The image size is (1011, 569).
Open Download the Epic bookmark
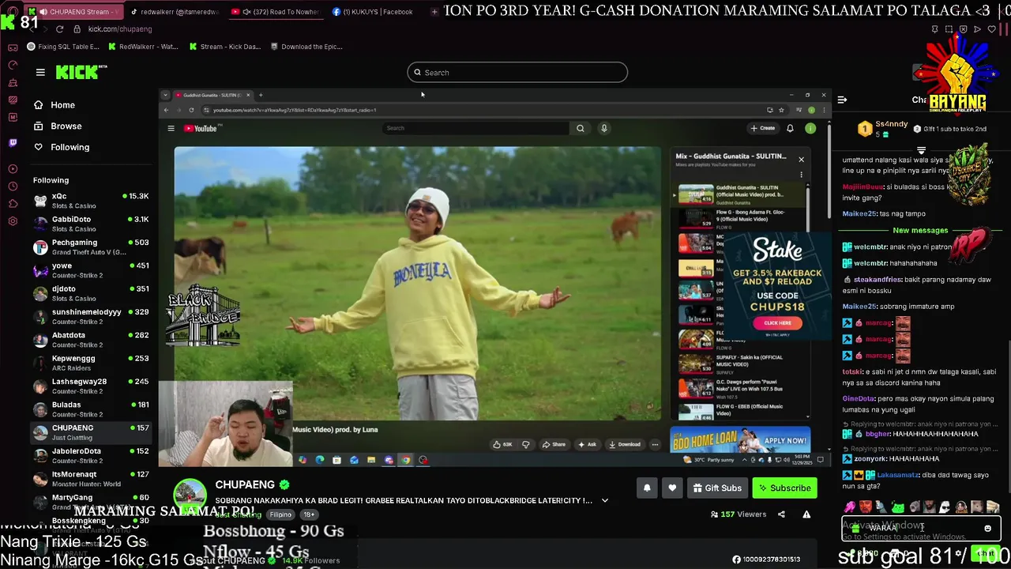pos(306,47)
